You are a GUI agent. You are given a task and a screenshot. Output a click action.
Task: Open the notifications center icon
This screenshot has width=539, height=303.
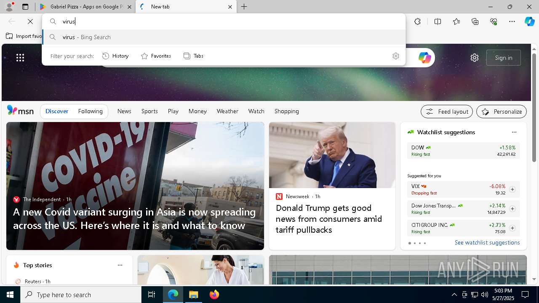click(x=525, y=295)
